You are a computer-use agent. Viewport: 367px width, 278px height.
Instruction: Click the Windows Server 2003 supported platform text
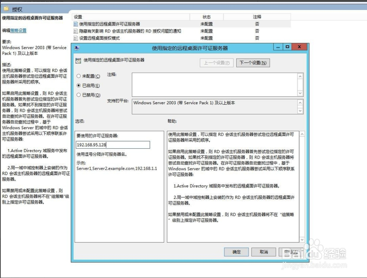coord(184,103)
